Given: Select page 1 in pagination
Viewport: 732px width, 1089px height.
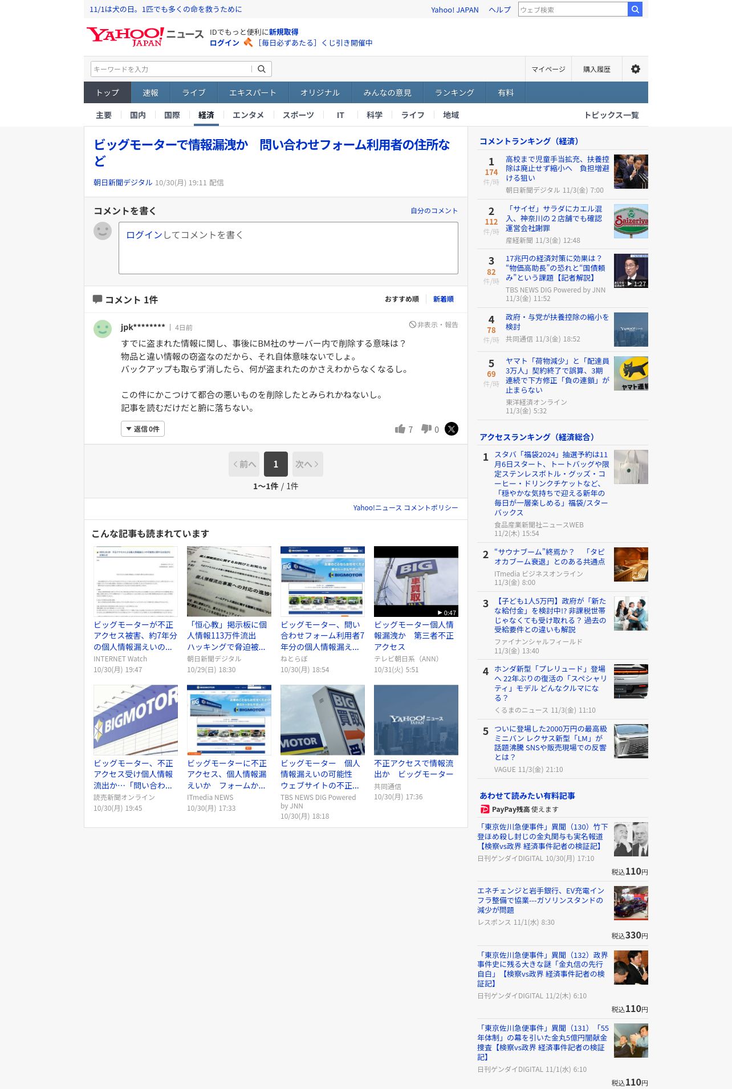Looking at the screenshot, I should tap(276, 464).
